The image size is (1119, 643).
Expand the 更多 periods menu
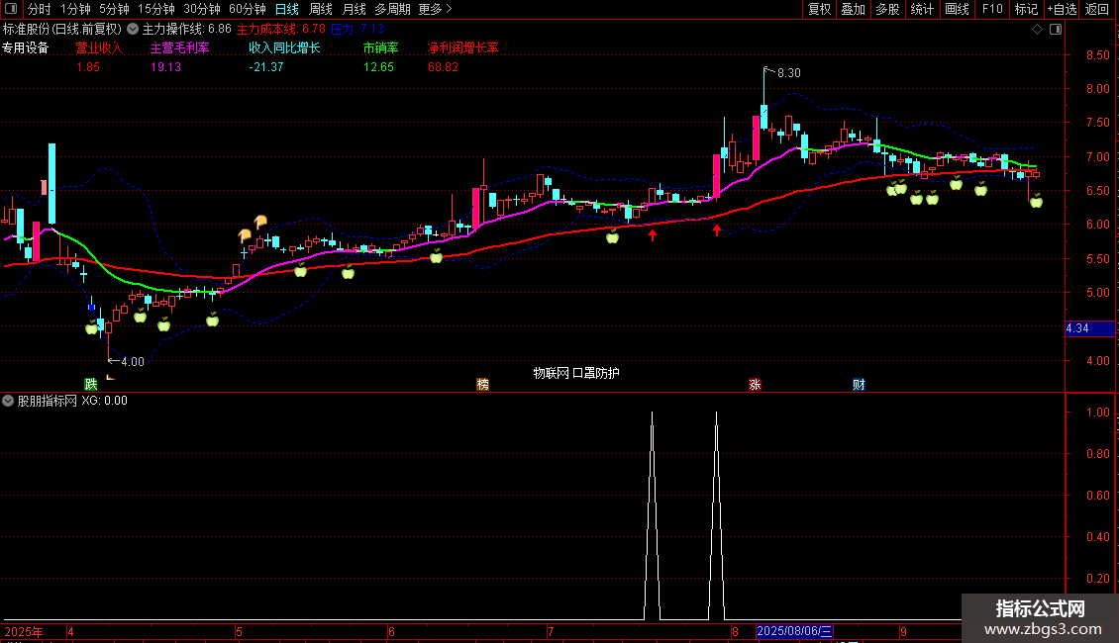point(435,9)
